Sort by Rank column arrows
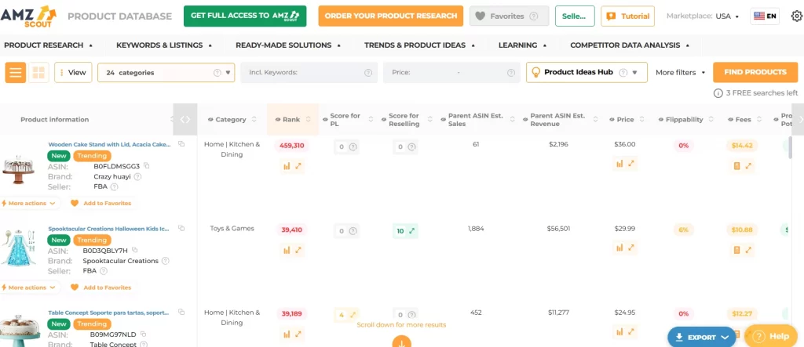The height and width of the screenshot is (347, 804). pyautogui.click(x=308, y=119)
